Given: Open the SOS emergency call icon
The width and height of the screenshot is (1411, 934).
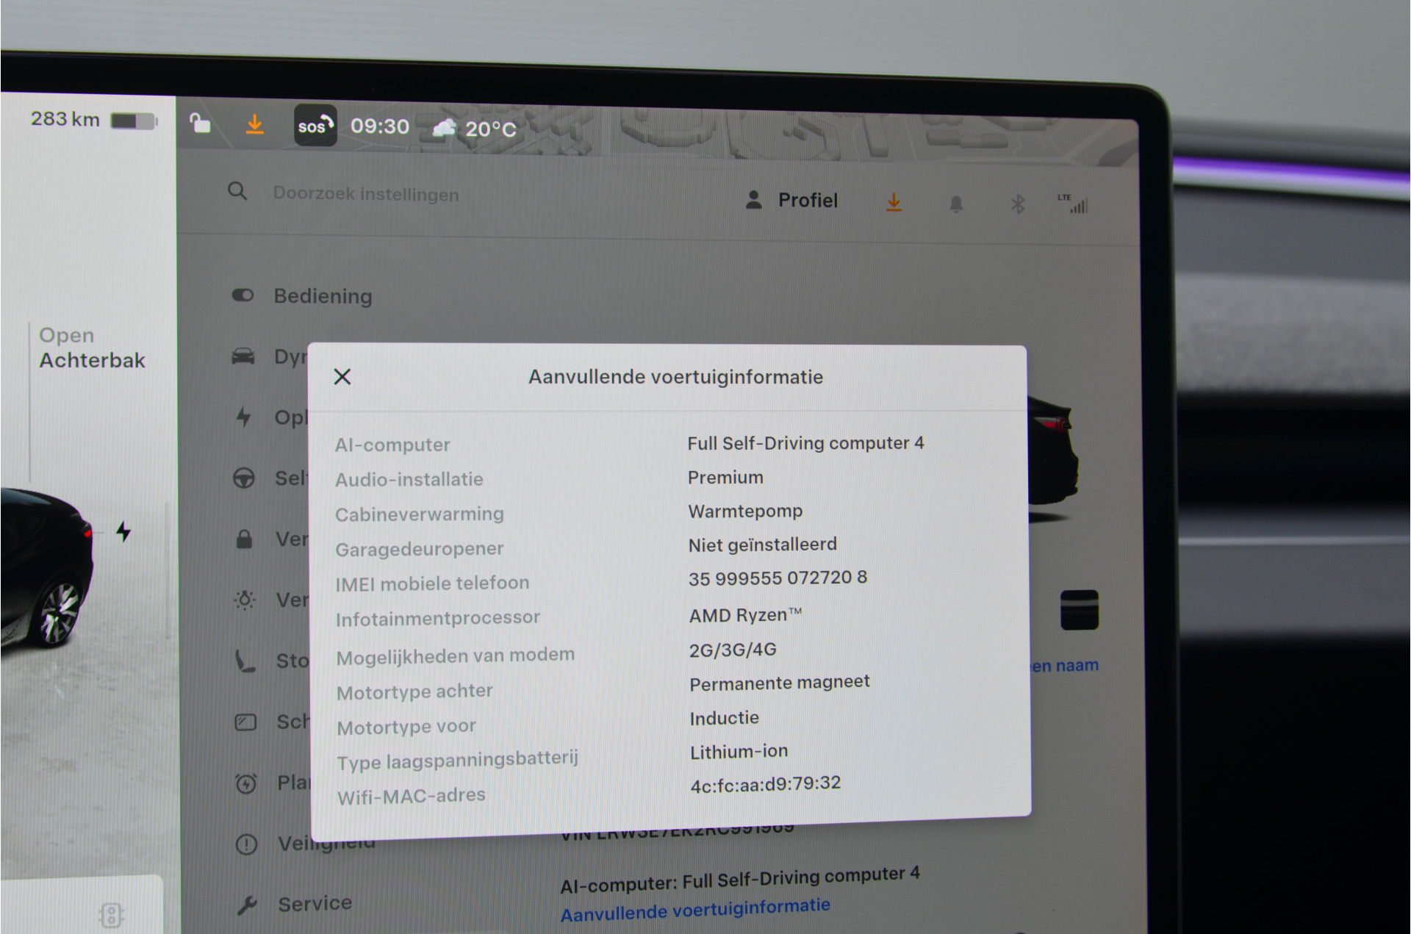Looking at the screenshot, I should tap(315, 126).
